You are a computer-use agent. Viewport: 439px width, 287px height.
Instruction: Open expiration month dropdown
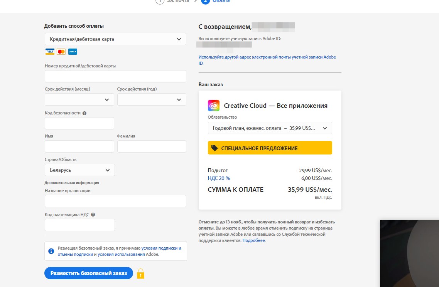click(79, 99)
